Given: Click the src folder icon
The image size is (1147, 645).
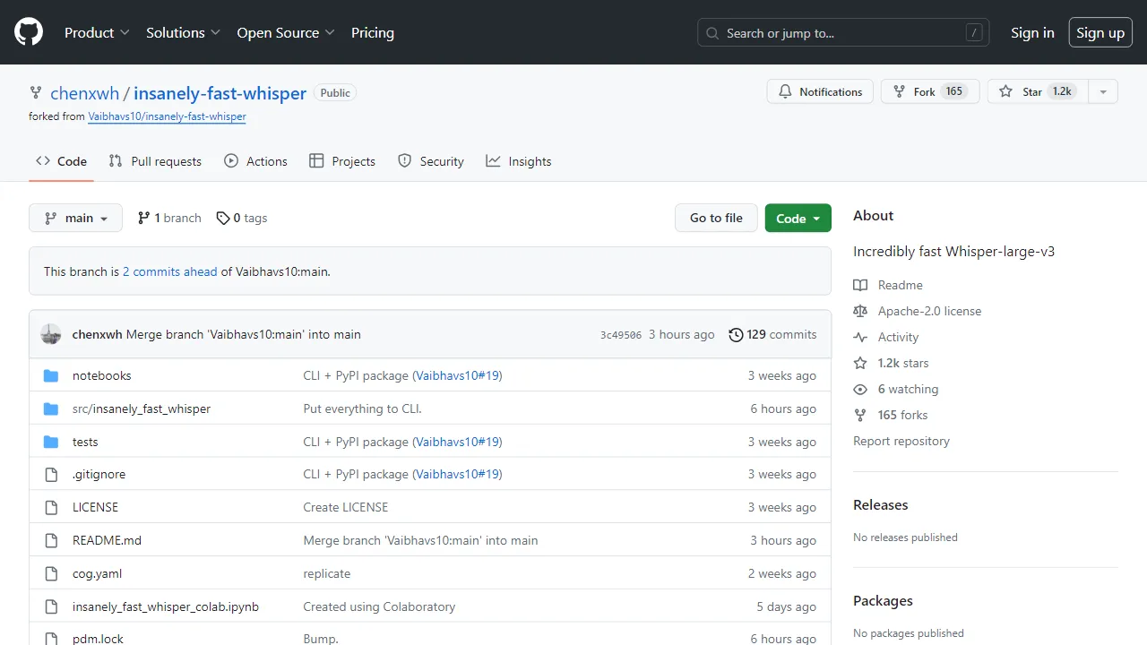Looking at the screenshot, I should coord(51,408).
